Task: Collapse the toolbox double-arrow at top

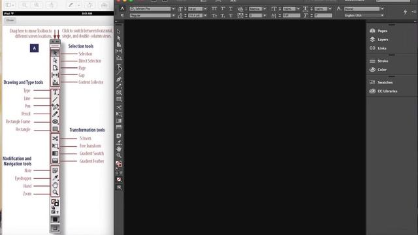Action: [x=116, y=22]
